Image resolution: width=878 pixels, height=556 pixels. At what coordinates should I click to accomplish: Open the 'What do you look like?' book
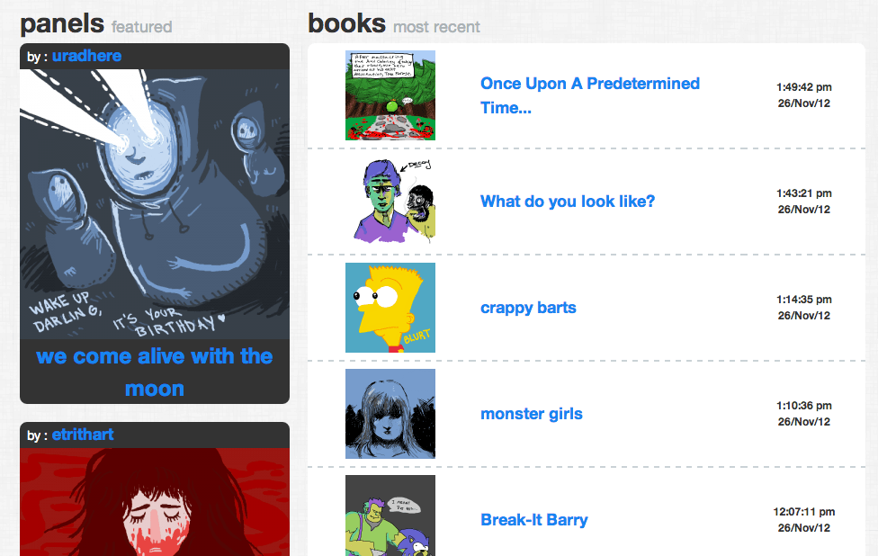(x=568, y=202)
